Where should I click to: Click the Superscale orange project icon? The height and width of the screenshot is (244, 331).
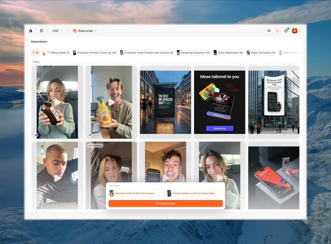tap(74, 31)
